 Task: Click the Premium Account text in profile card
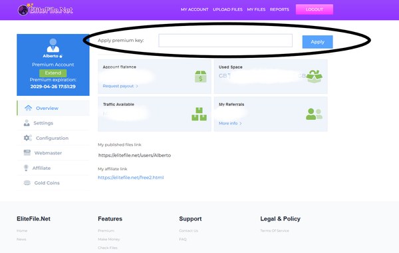53,65
